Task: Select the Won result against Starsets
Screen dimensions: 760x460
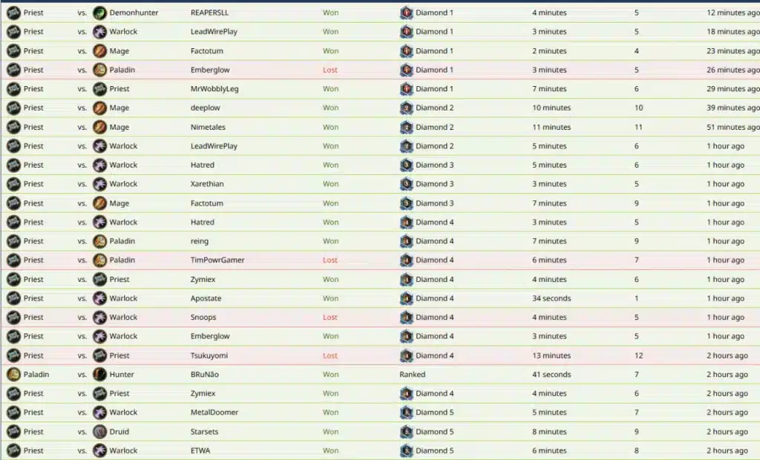Action: coord(330,431)
